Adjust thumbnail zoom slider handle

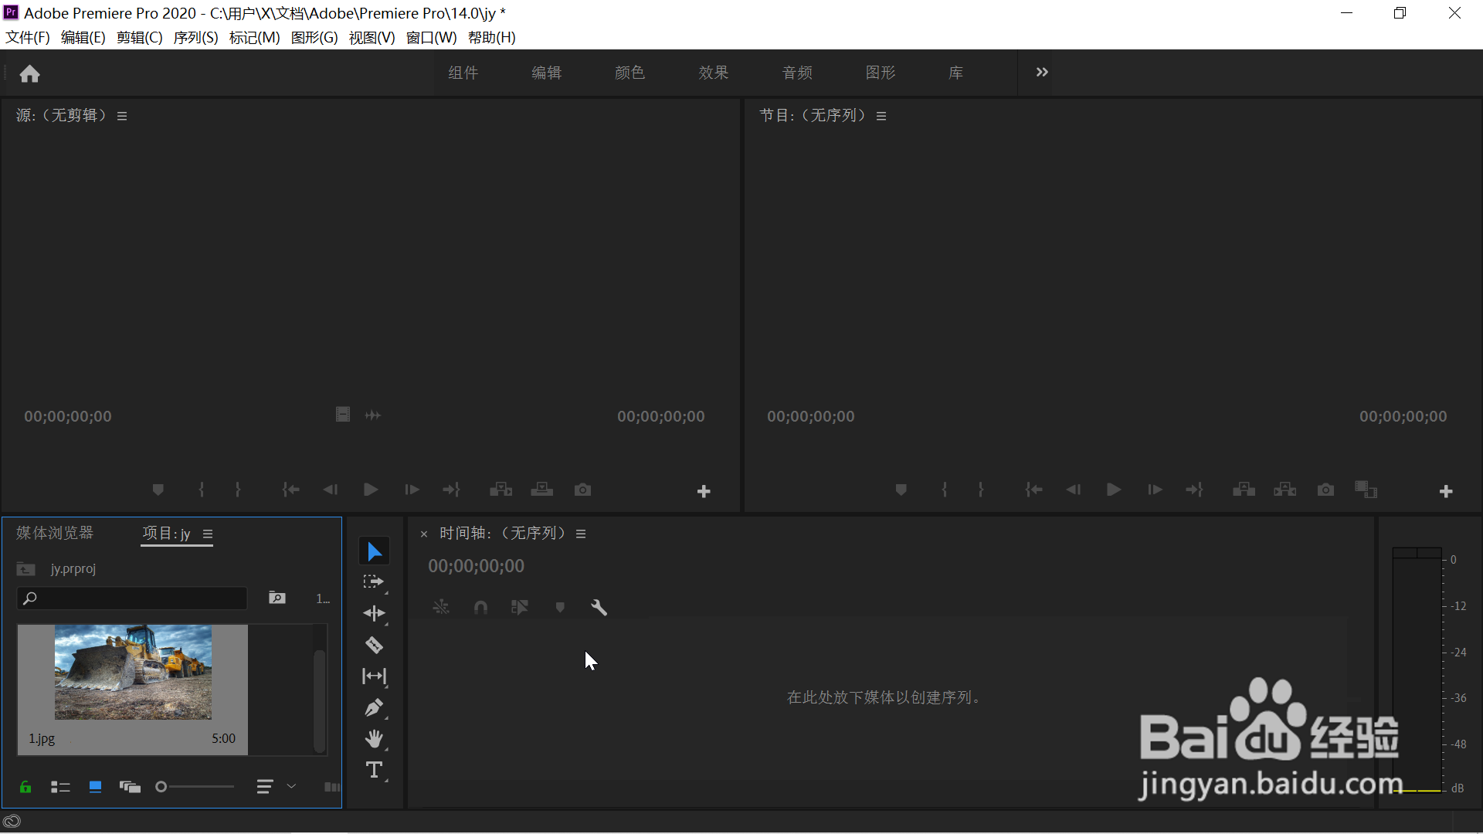161,787
